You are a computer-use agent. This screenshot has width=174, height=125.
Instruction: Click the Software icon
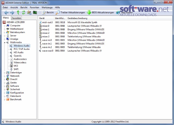(x=8, y=86)
